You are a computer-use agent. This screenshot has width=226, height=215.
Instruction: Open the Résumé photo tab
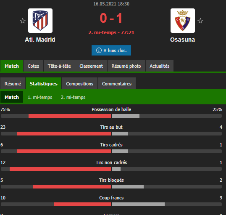126,66
